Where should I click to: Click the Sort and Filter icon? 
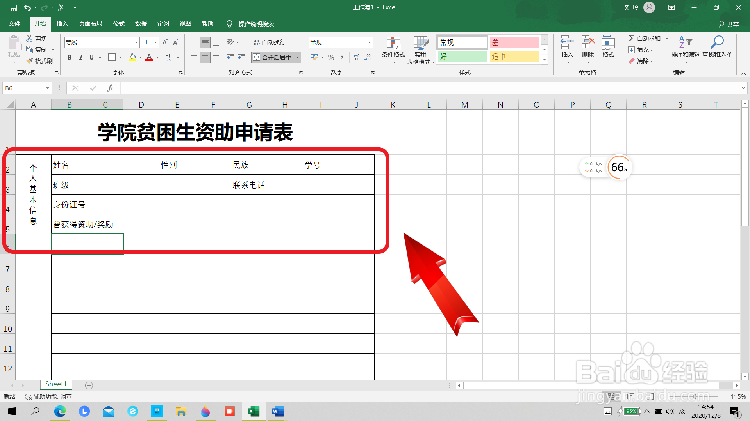685,42
